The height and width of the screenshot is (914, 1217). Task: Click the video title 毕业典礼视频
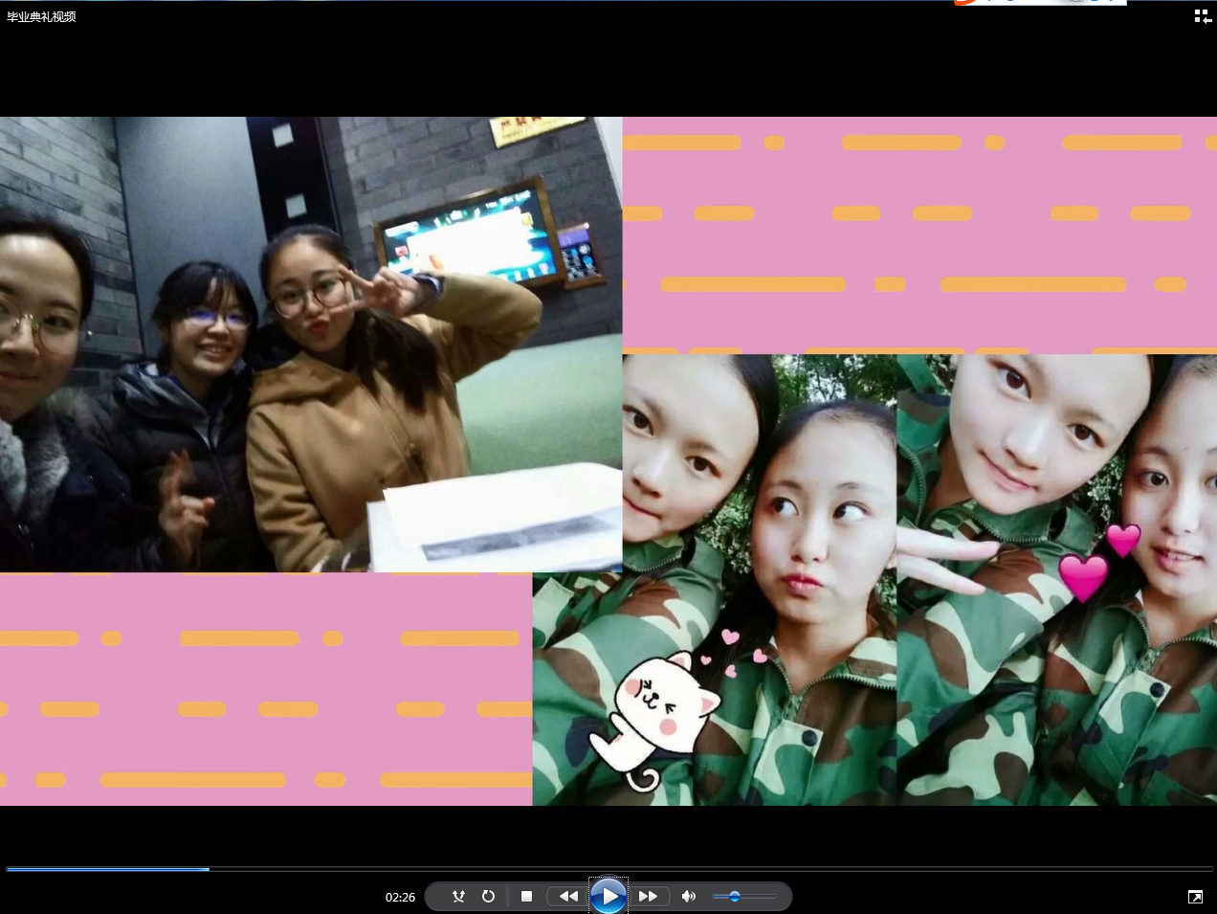click(41, 16)
